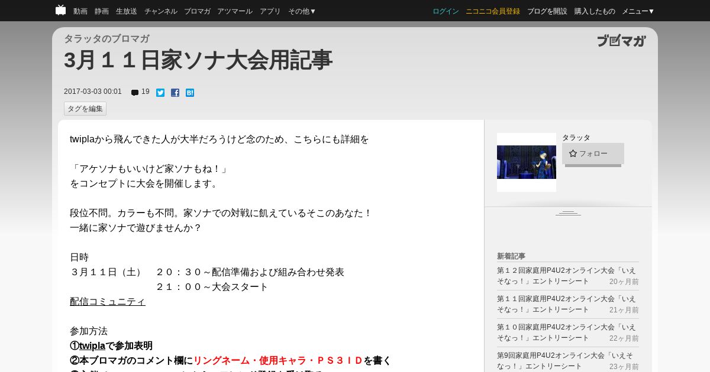Open the チャンネル menu item
710x372 pixels.
coord(161,11)
